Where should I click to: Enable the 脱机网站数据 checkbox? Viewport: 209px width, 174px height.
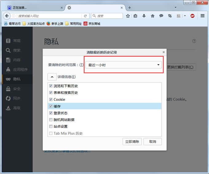[51, 120]
